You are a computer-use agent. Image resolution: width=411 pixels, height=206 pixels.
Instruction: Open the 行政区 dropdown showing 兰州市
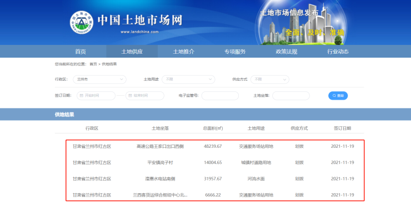click(99, 80)
